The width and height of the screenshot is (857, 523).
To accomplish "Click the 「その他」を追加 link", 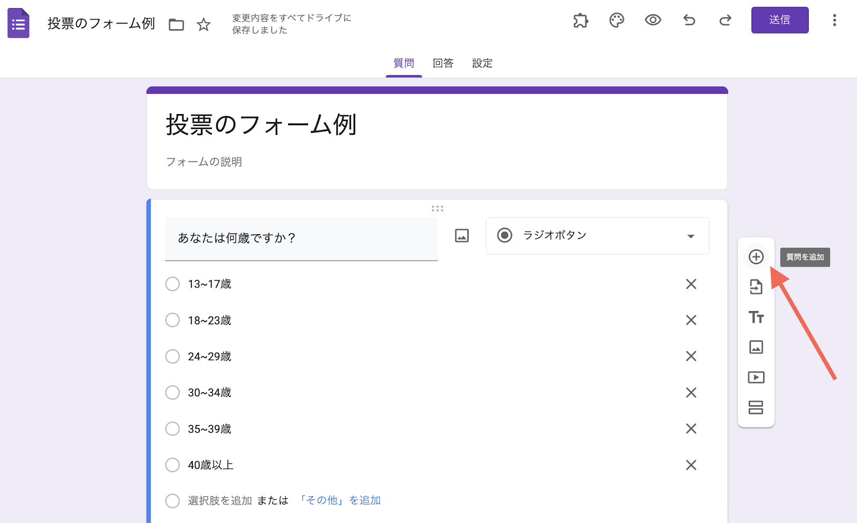I will click(x=339, y=501).
